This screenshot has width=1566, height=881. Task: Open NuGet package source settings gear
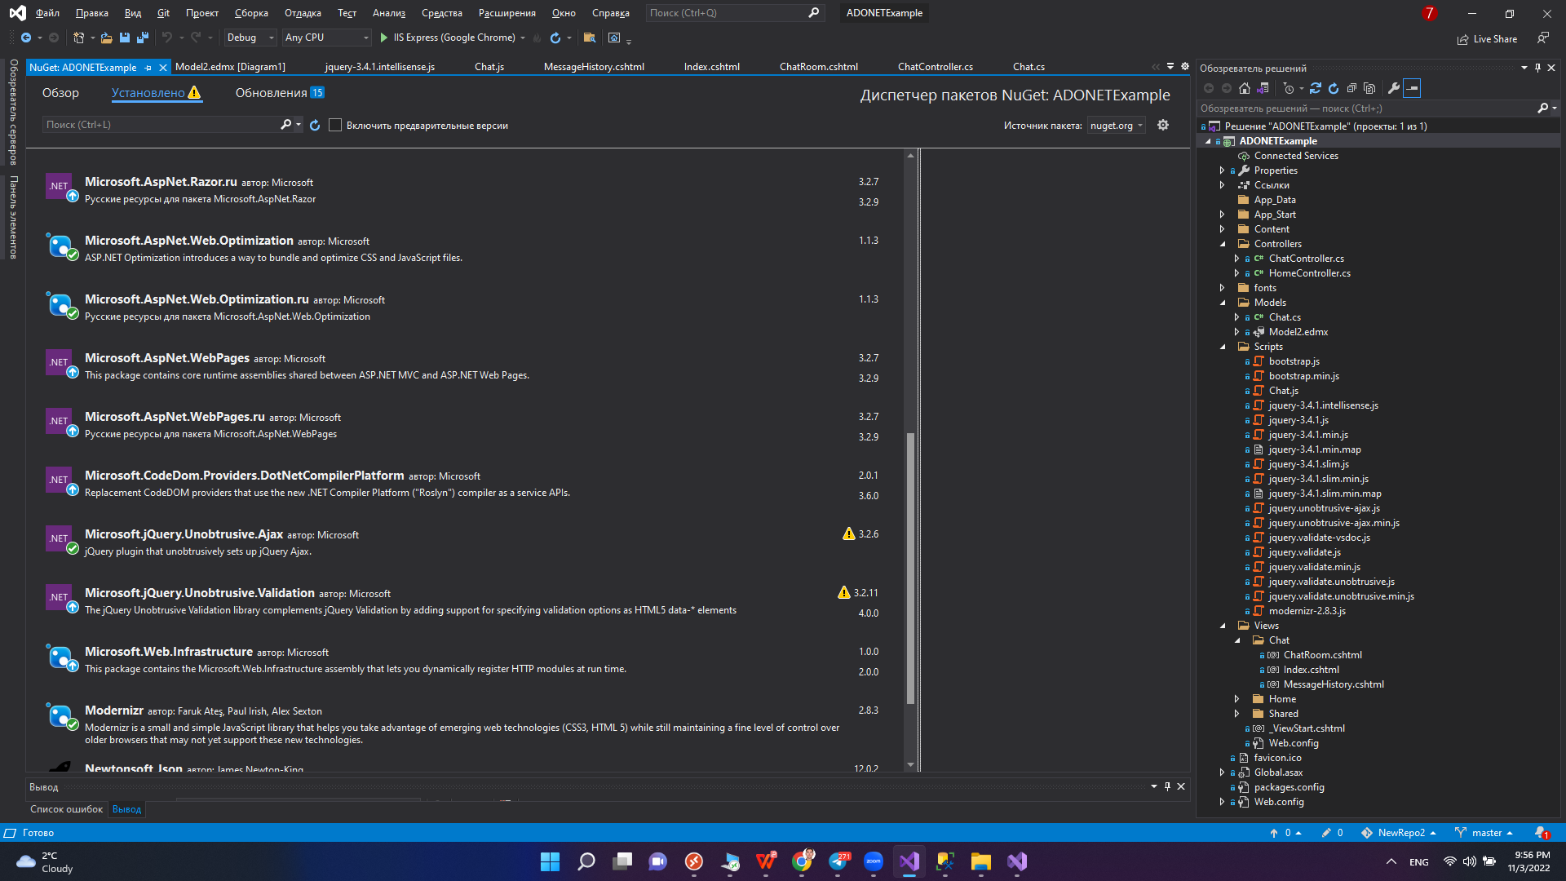[x=1163, y=125]
